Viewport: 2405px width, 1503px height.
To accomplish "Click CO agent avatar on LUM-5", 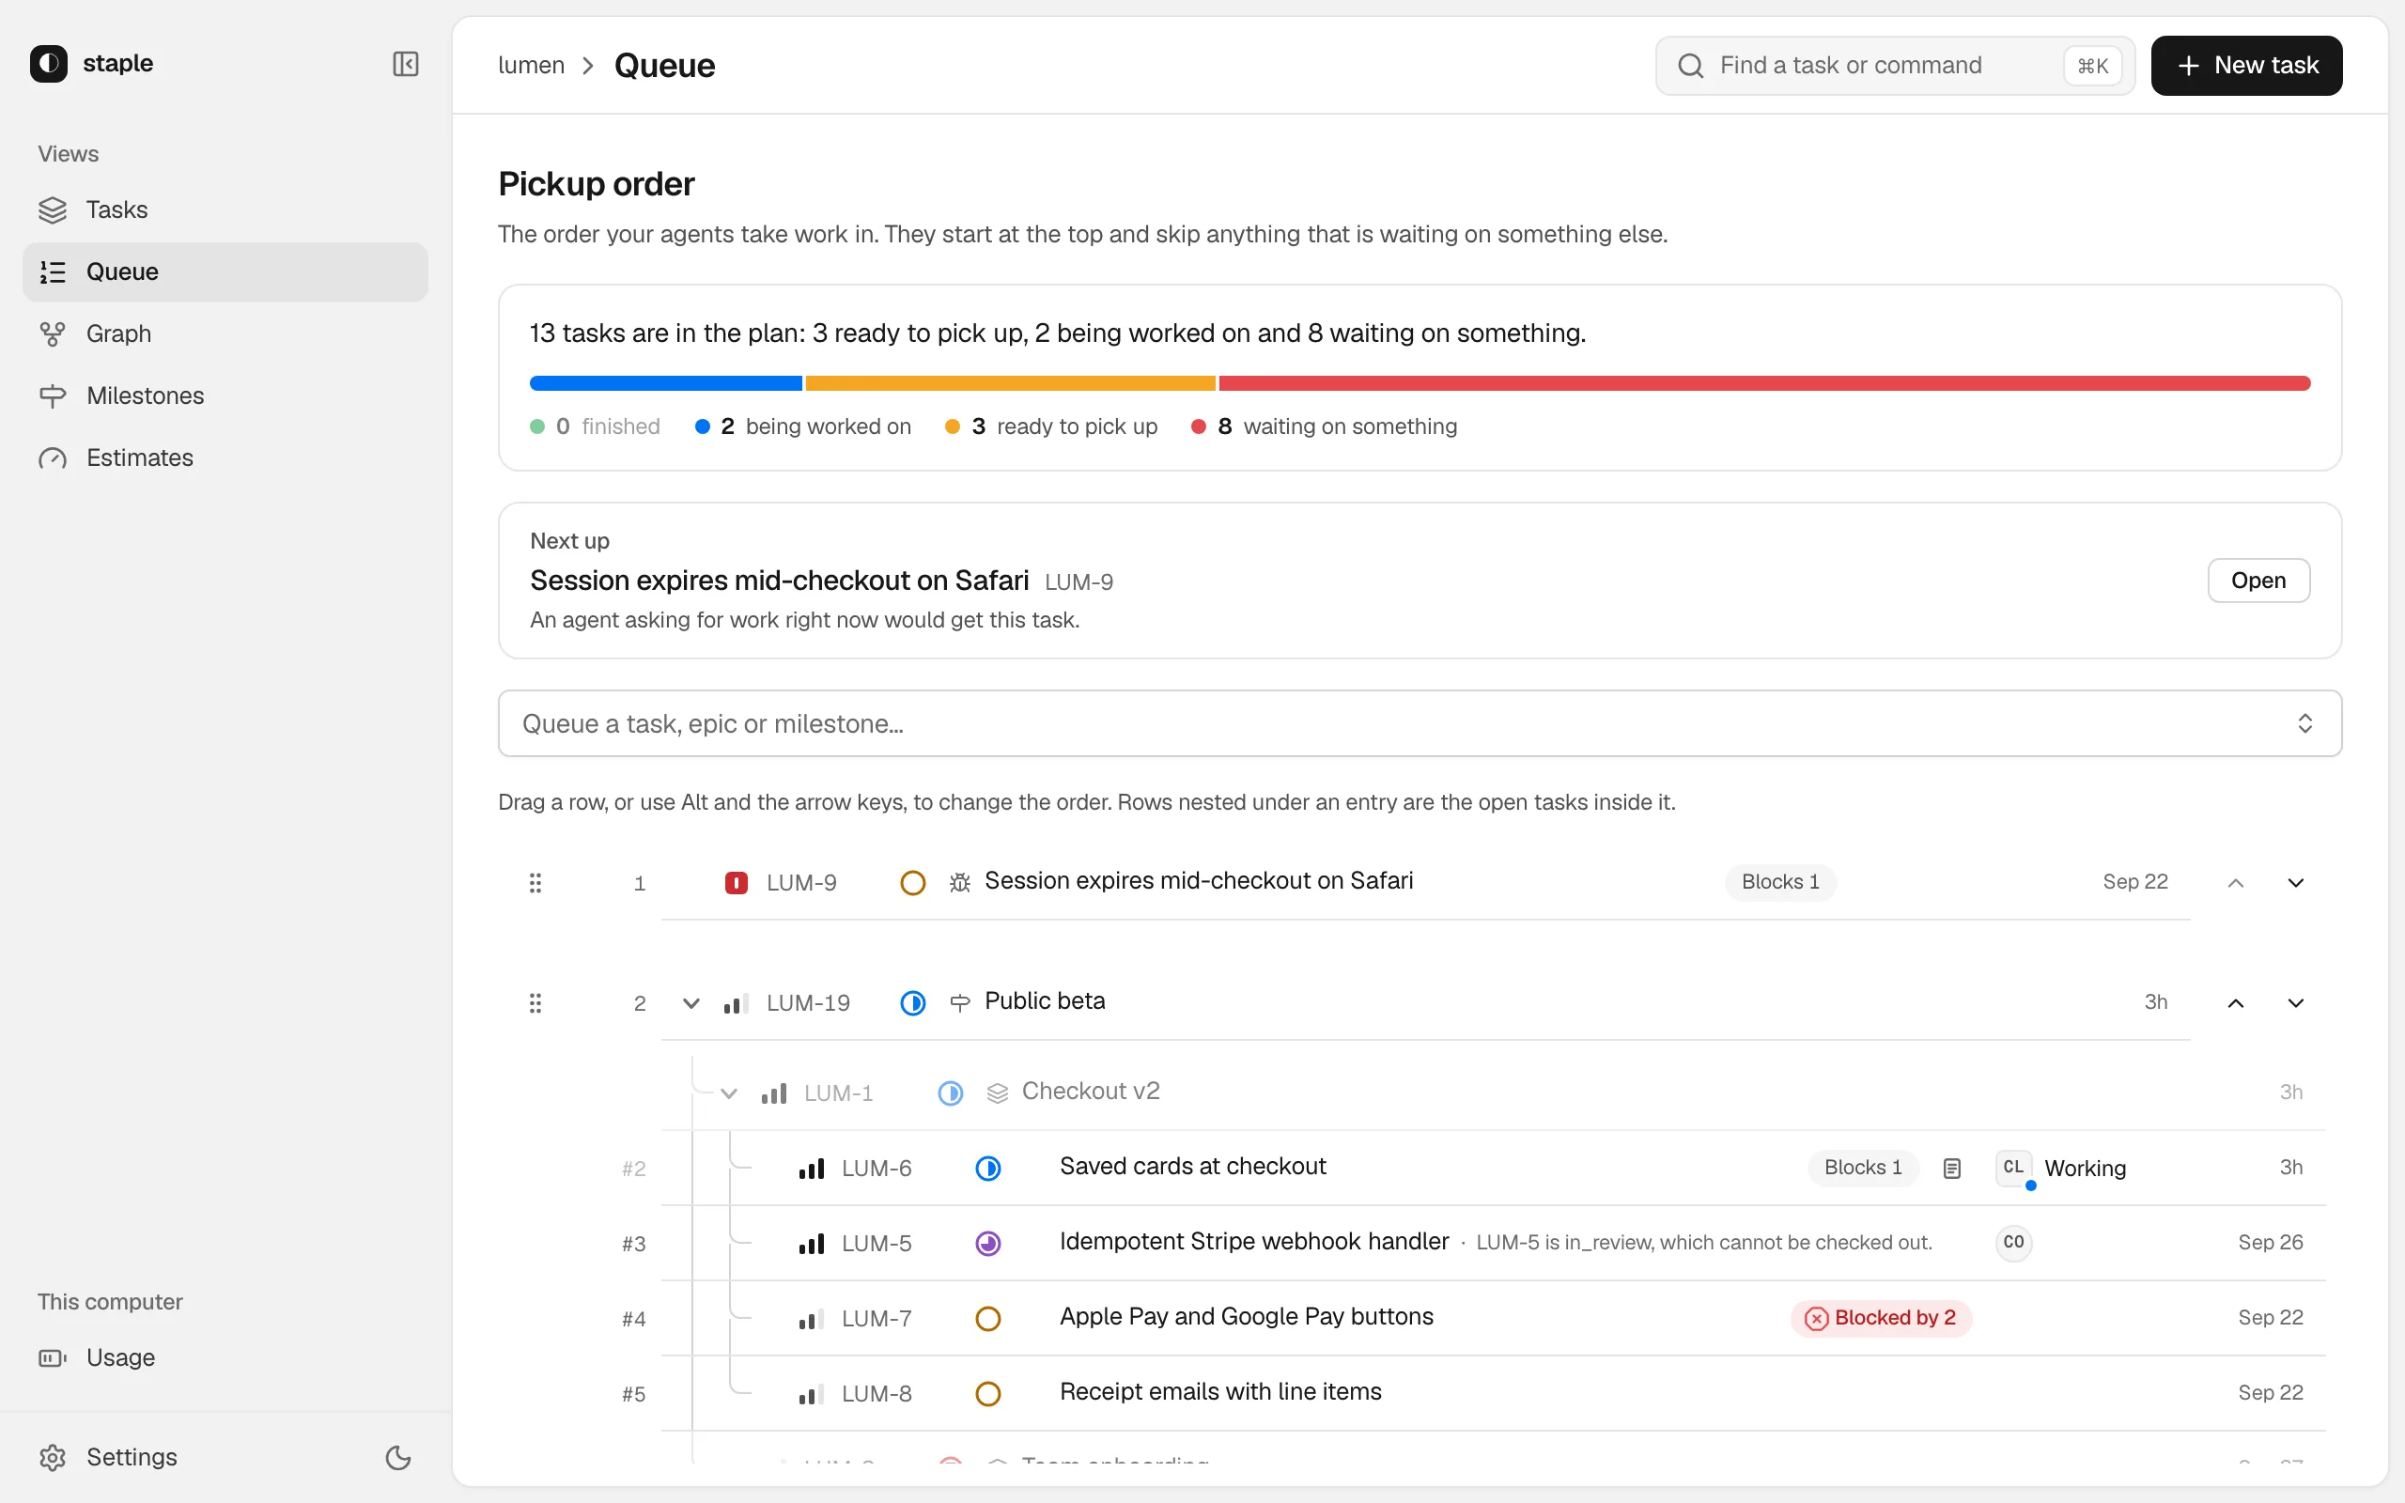I will [2013, 1243].
